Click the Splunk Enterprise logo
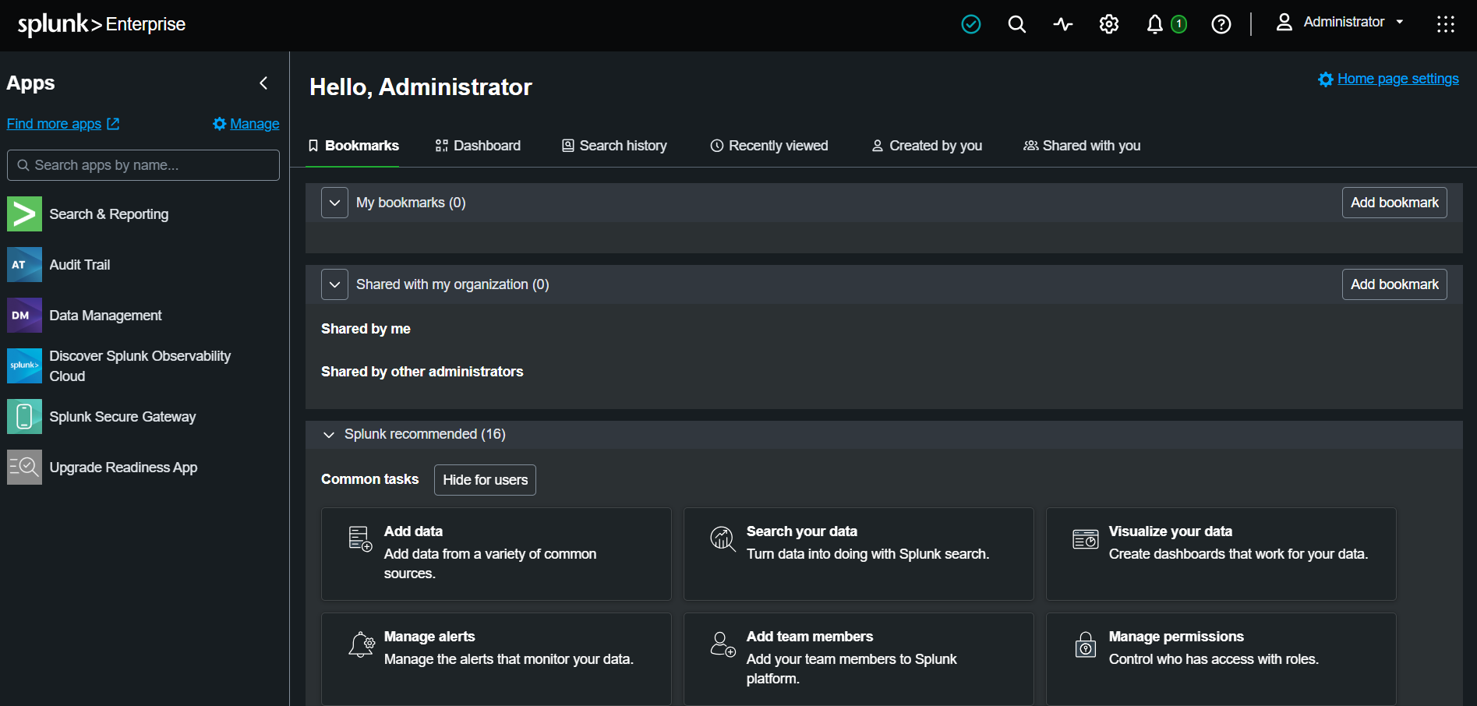 click(101, 24)
